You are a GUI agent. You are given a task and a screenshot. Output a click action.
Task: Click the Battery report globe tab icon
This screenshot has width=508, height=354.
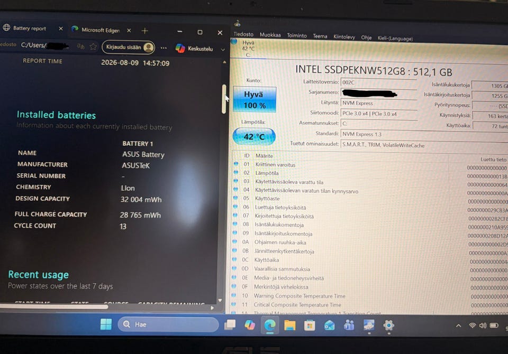6,28
